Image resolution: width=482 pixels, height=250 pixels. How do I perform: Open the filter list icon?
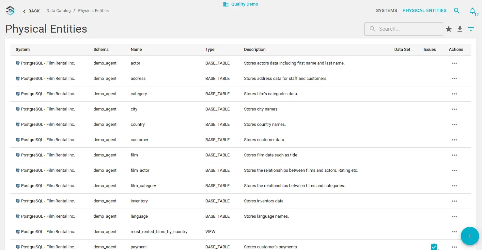pos(471,29)
